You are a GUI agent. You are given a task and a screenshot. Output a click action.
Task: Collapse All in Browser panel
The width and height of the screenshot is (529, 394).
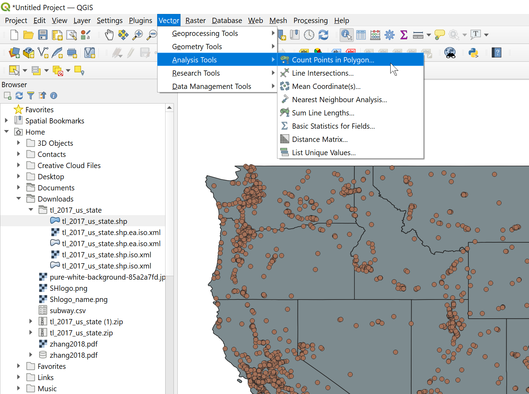pos(42,96)
